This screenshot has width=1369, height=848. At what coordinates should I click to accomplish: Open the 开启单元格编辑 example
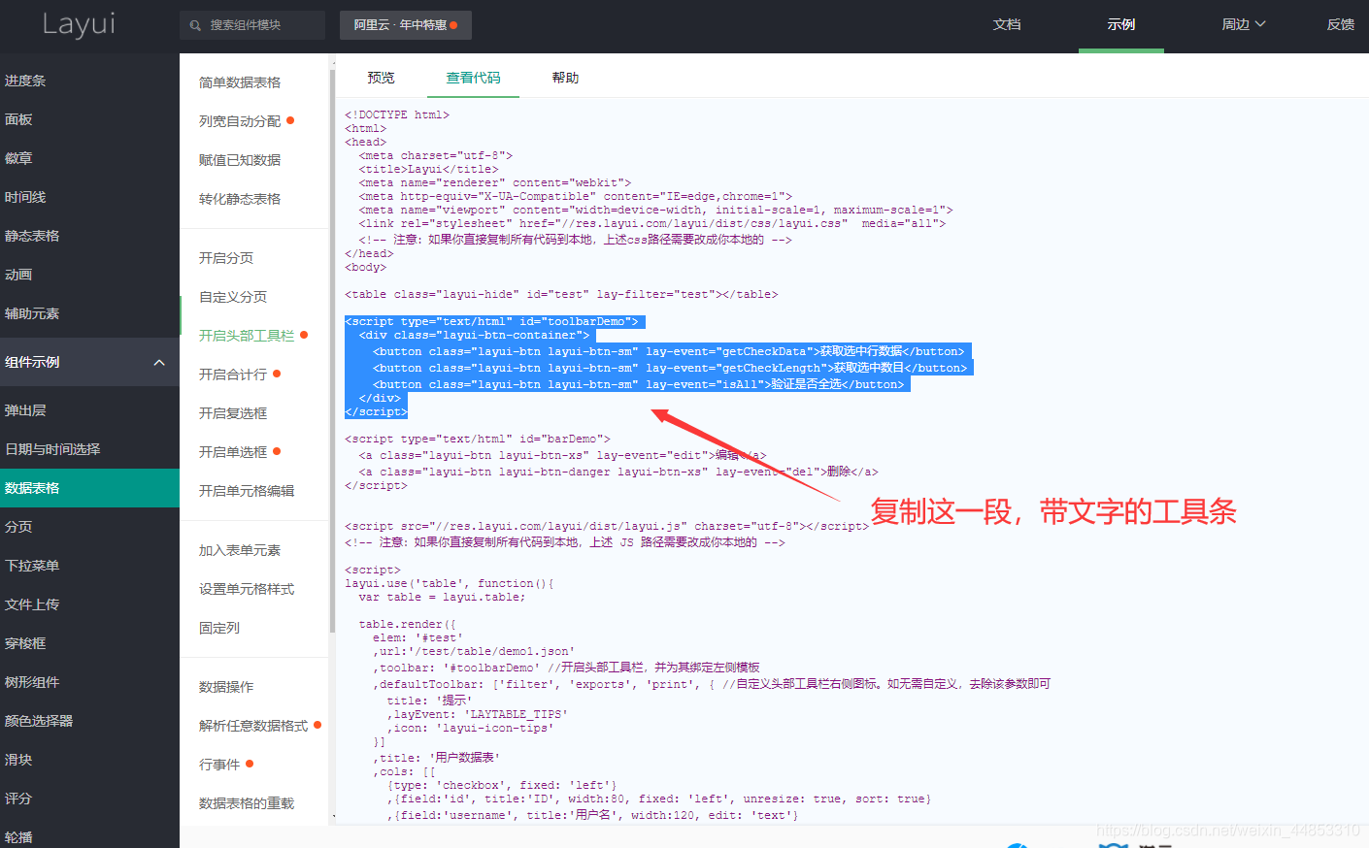[247, 491]
